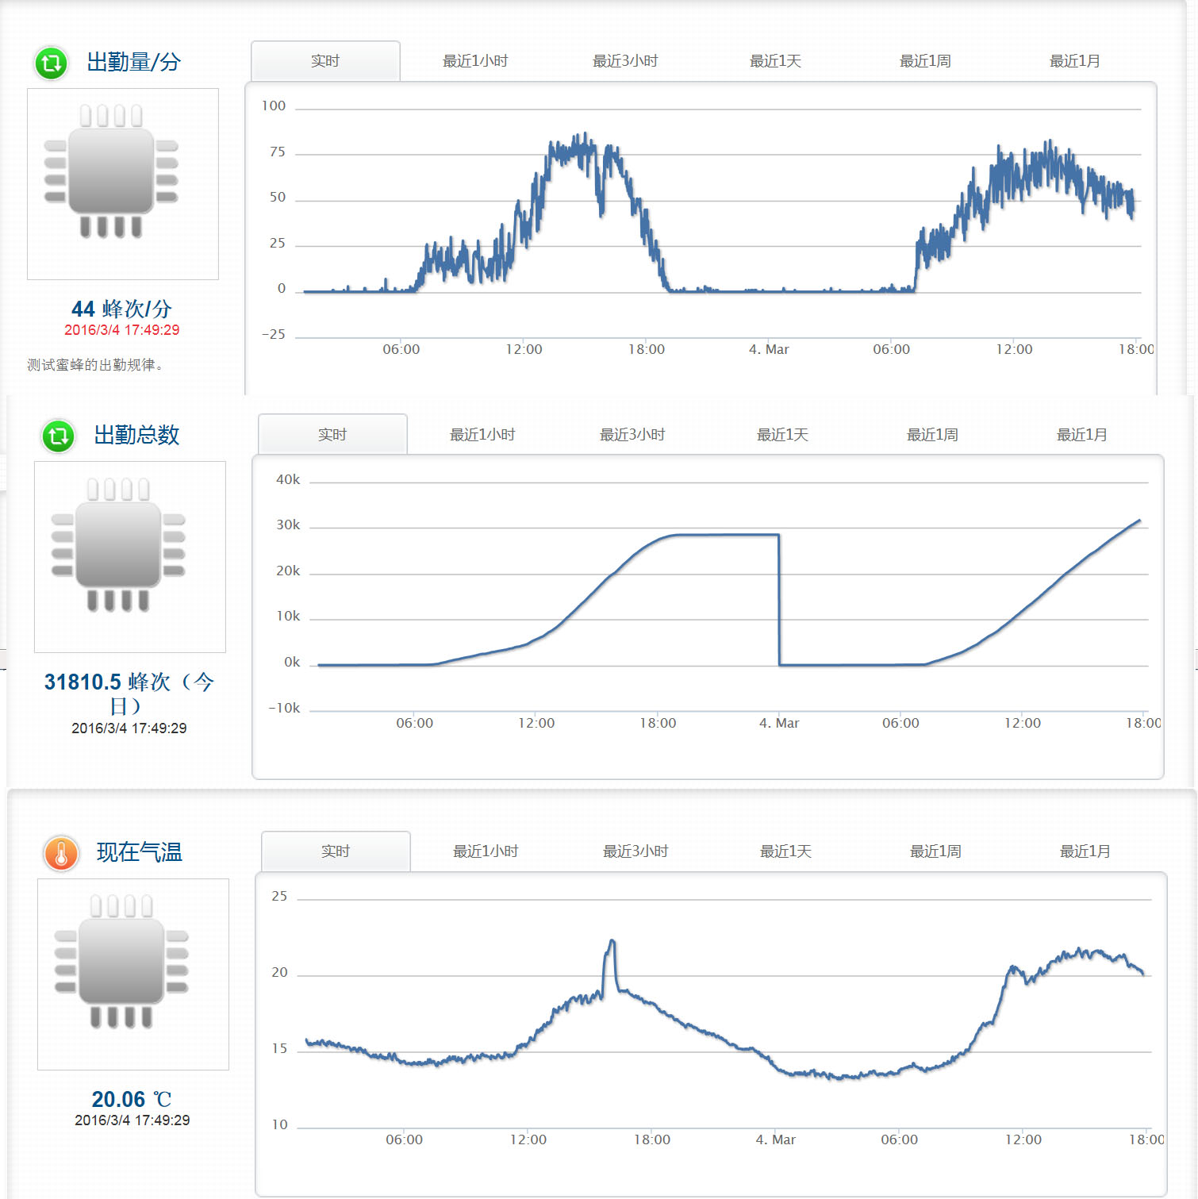Click the temperature spike peak on 现在气温 chart

tap(612, 942)
